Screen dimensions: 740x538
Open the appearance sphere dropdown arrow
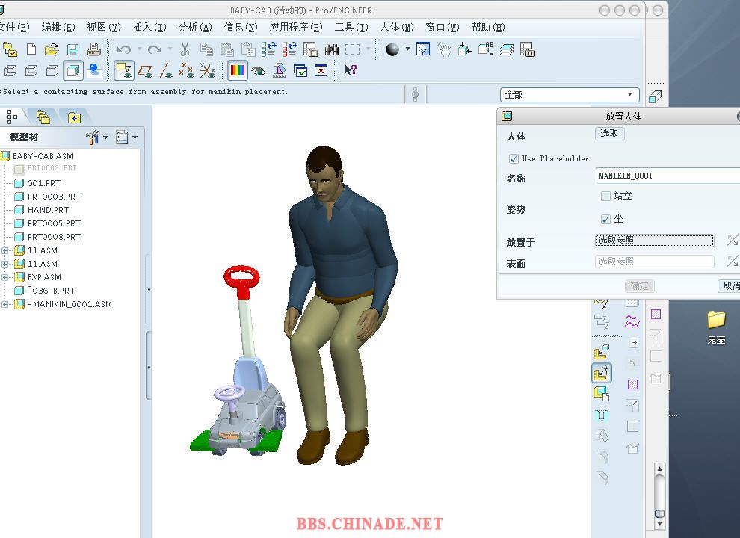pyautogui.click(x=408, y=49)
